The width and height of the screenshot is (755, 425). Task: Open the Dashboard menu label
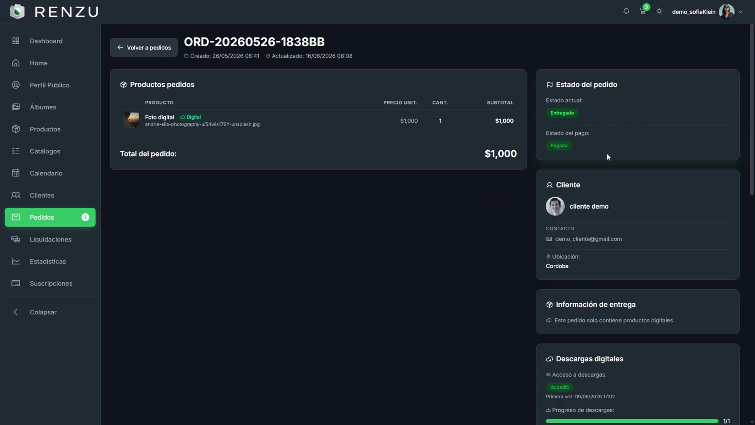(46, 41)
